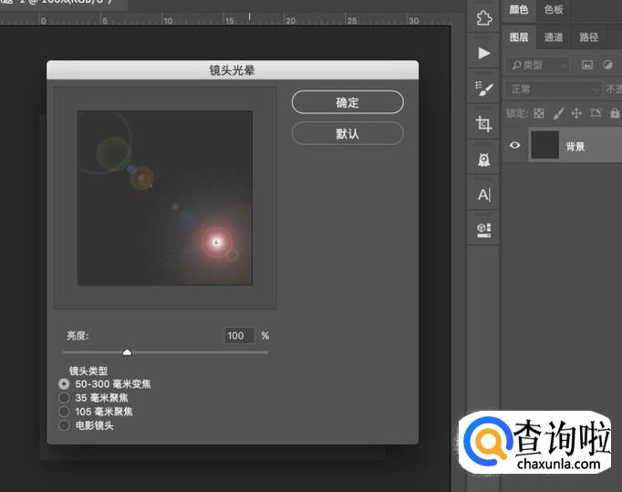
Task: Click the lock image pixels brush icon
Action: tap(557, 113)
